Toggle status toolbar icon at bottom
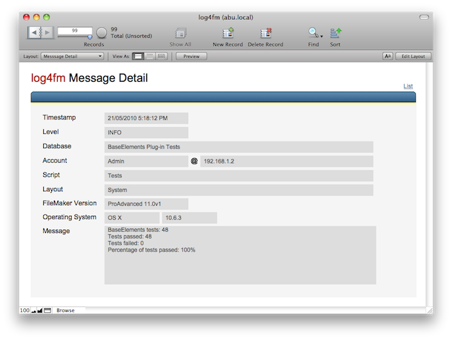The width and height of the screenshot is (452, 340). click(x=48, y=310)
